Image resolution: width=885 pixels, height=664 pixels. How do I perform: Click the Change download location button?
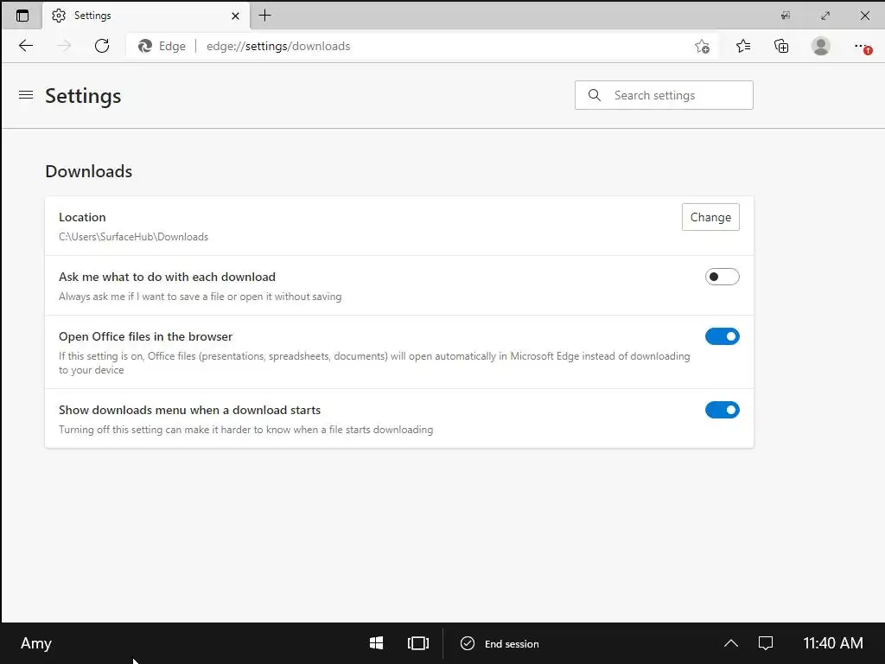pos(710,217)
